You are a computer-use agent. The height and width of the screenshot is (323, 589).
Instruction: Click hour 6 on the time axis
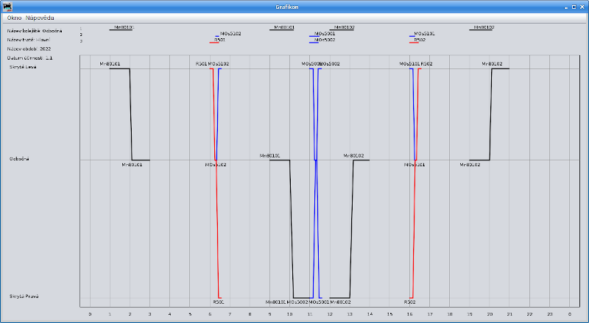pyautogui.click(x=210, y=314)
